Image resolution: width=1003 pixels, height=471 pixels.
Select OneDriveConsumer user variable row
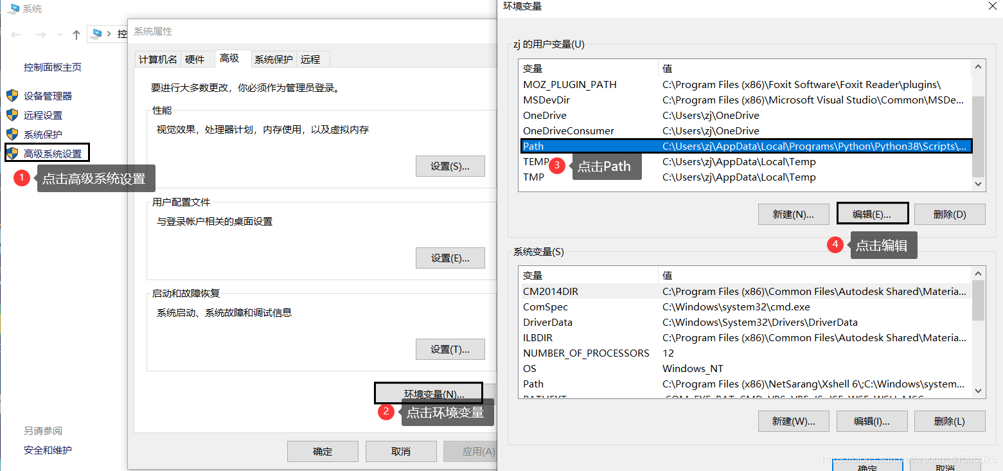tap(745, 130)
